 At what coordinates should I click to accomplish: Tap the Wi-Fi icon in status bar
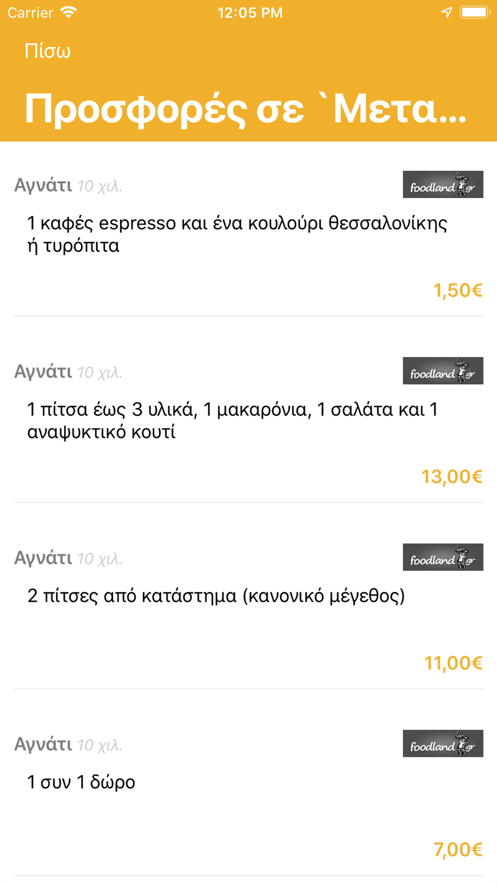coord(69,12)
